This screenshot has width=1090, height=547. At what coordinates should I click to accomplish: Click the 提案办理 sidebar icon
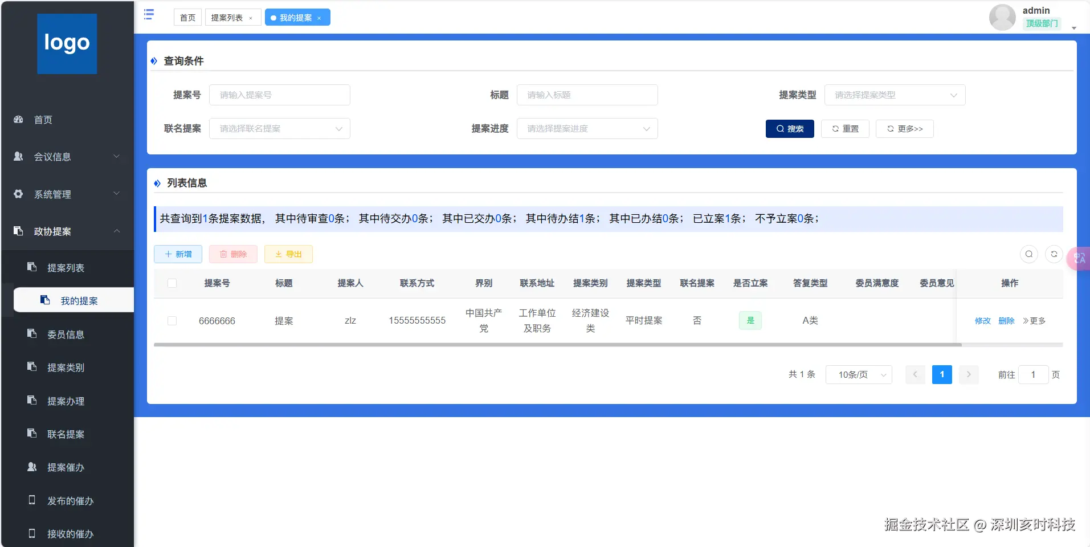[32, 401]
